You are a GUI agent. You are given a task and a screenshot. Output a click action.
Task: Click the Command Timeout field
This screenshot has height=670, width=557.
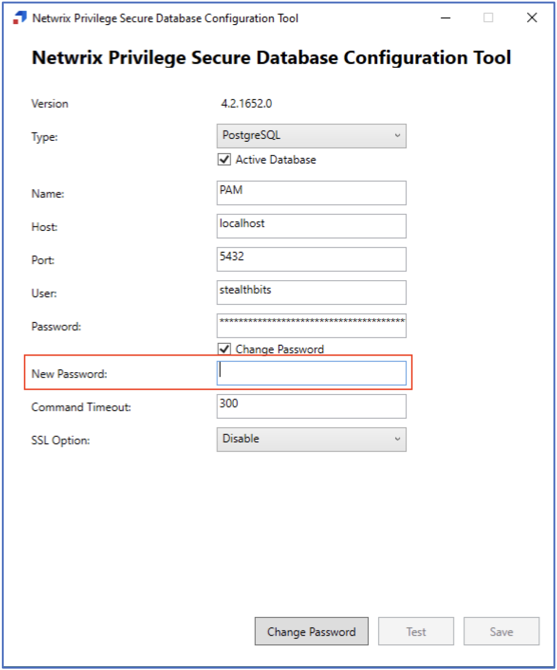(x=311, y=407)
